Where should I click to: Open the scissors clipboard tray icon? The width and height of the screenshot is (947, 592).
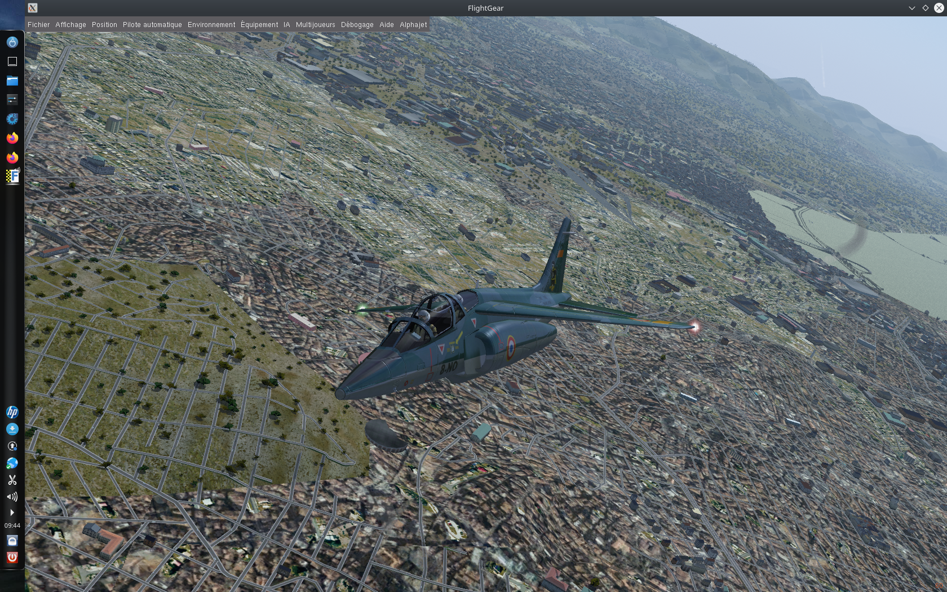coord(12,480)
